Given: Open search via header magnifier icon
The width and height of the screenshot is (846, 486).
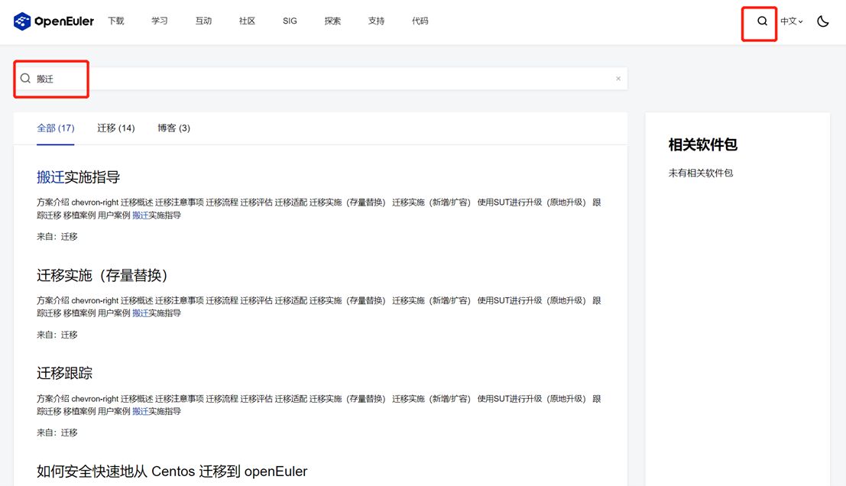Looking at the screenshot, I should 762,21.
